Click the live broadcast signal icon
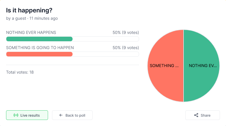226x126 pixels. coord(16,115)
